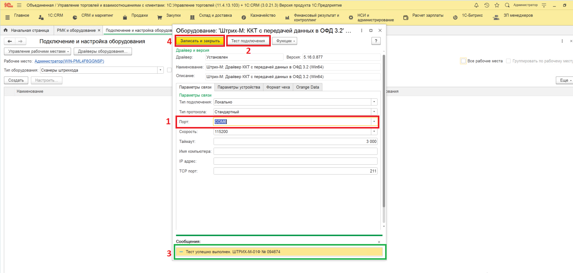
Task: Open the hamburger sections menu icon
Action: (x=8, y=17)
